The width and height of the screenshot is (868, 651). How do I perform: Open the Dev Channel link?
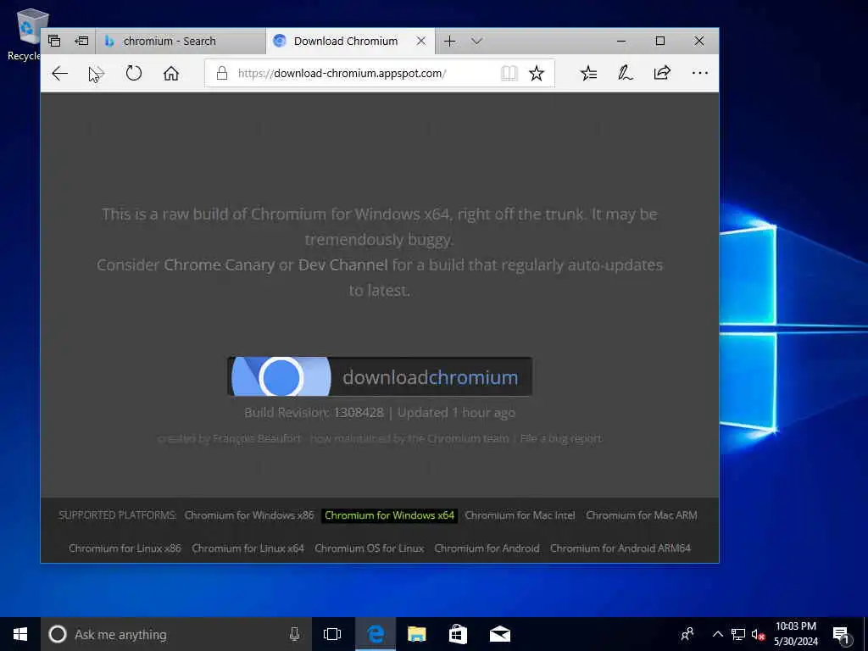pos(342,265)
